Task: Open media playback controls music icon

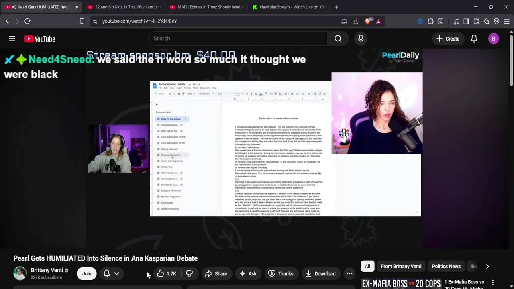Action: 457,21
